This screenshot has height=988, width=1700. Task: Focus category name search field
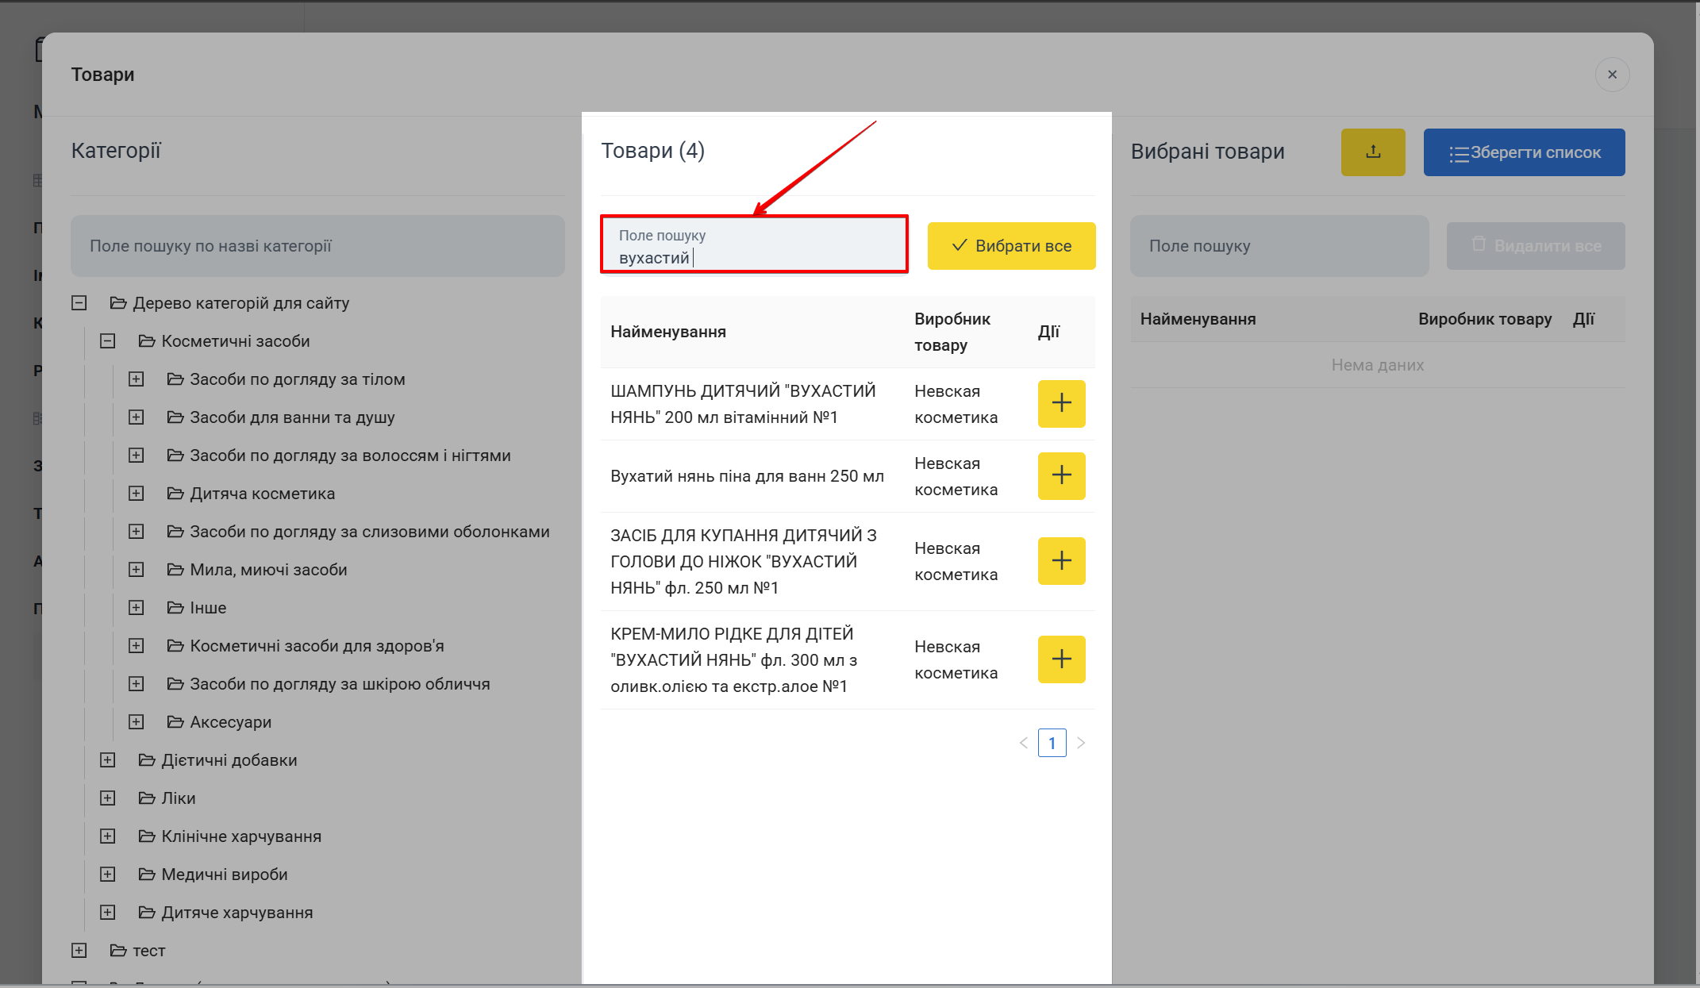(317, 246)
